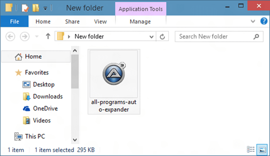
Task: Open the address bar history dropdown
Action: [151, 37]
